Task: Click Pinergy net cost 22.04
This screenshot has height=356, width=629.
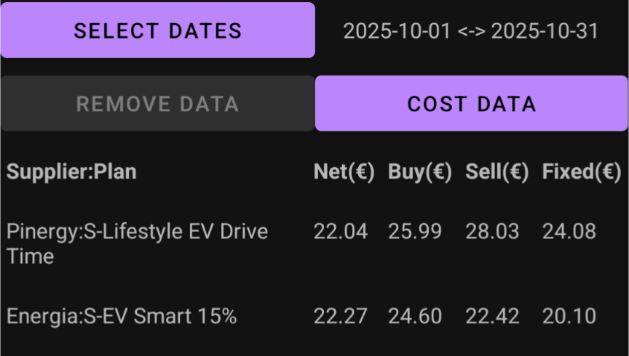Action: 341,232
